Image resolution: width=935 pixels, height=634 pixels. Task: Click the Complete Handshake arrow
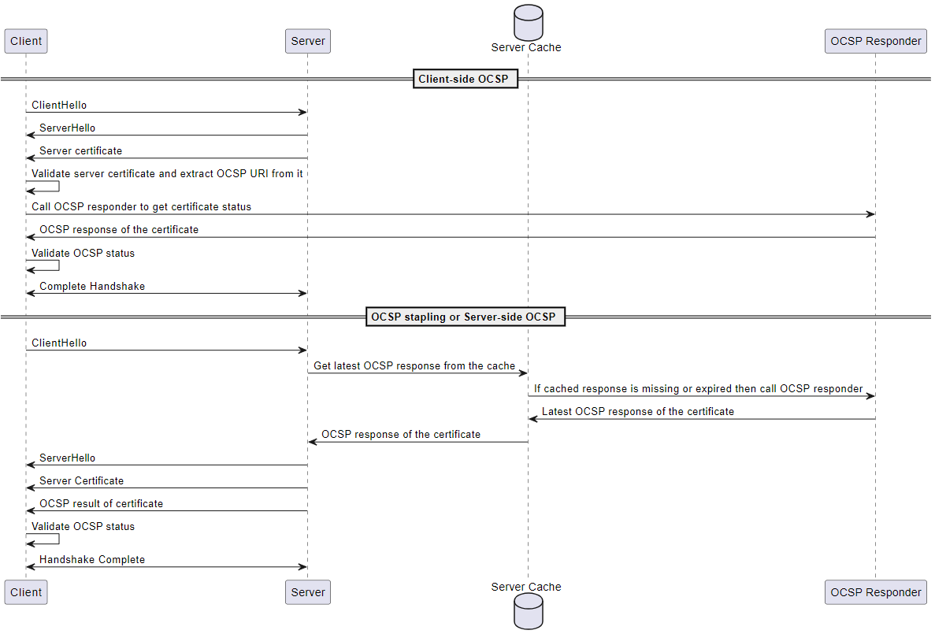(165, 292)
